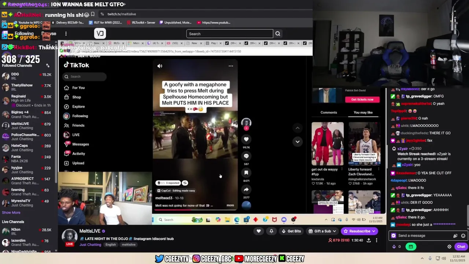
Task: Open chat emote picker smiley icon
Action: (x=463, y=236)
